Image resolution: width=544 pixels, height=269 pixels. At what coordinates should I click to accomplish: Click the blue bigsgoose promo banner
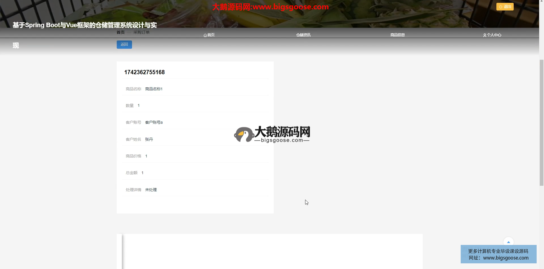[x=498, y=254]
